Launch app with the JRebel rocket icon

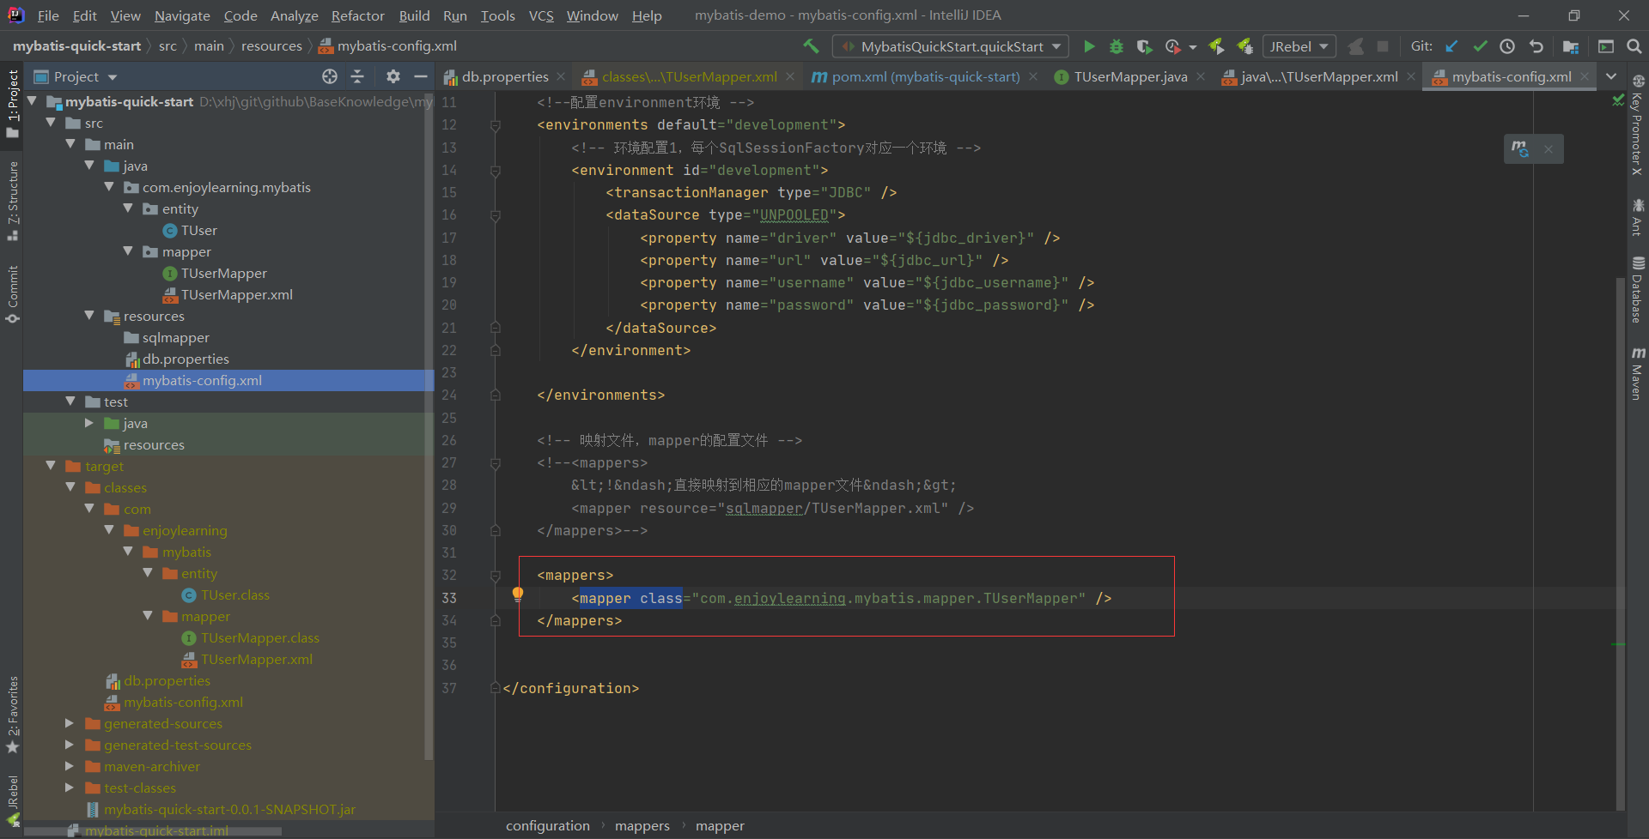tap(1216, 46)
